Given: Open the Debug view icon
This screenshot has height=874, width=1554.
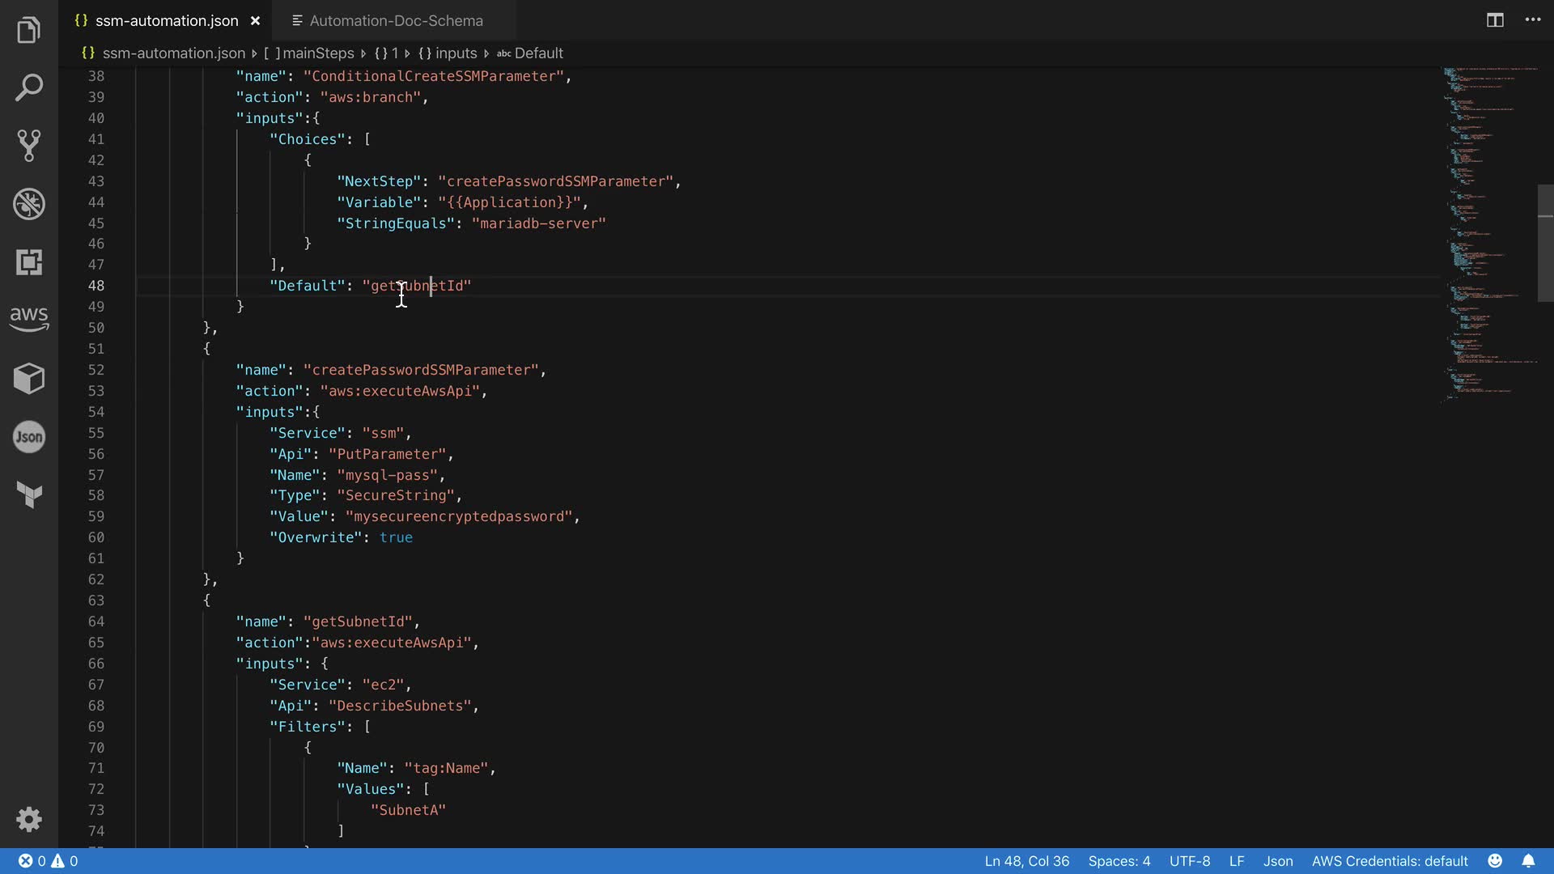Looking at the screenshot, I should (29, 204).
